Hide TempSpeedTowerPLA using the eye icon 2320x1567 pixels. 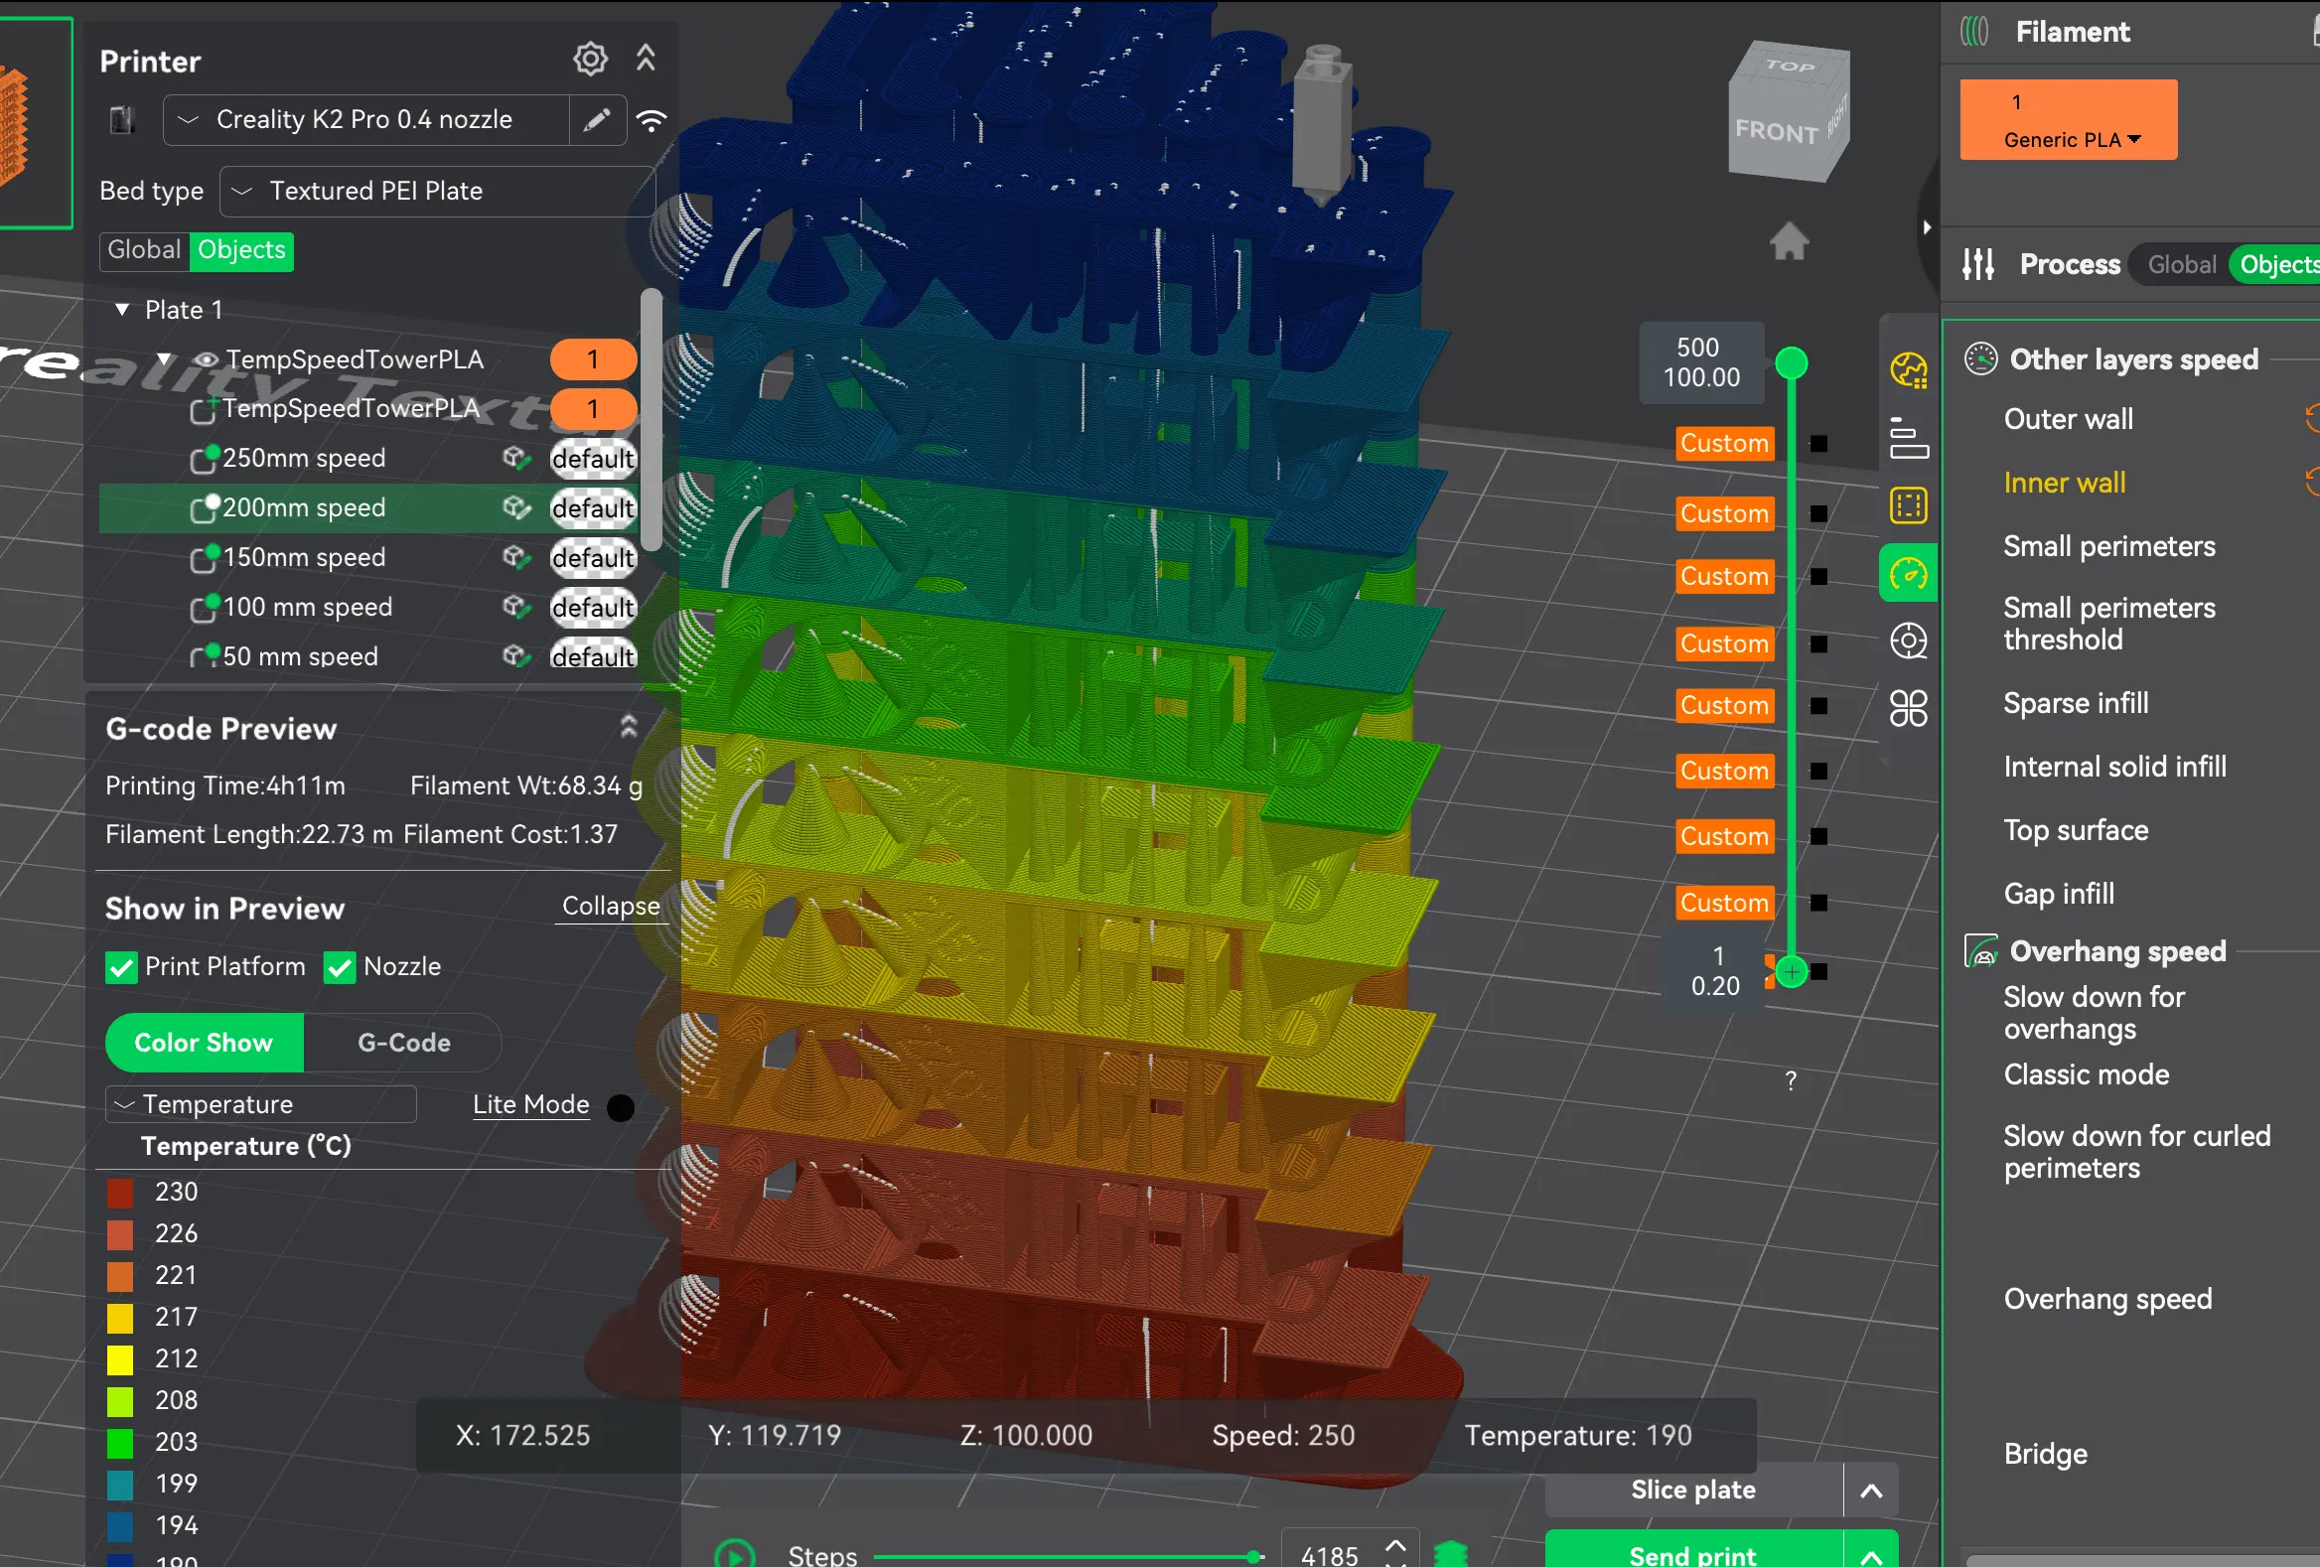pos(206,359)
